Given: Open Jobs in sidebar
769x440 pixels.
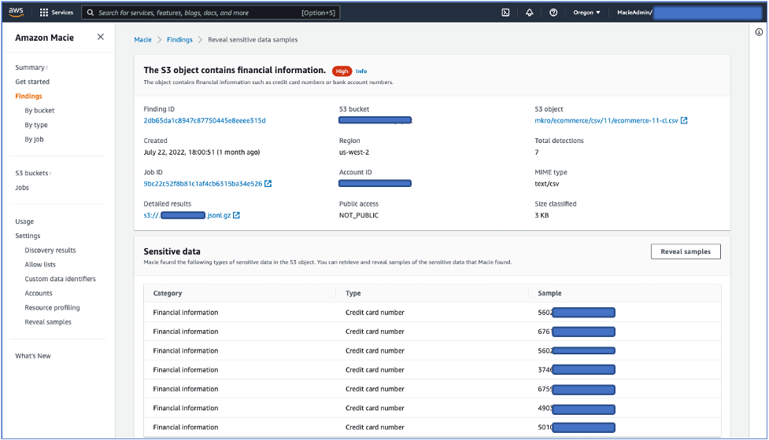Looking at the screenshot, I should click(22, 188).
